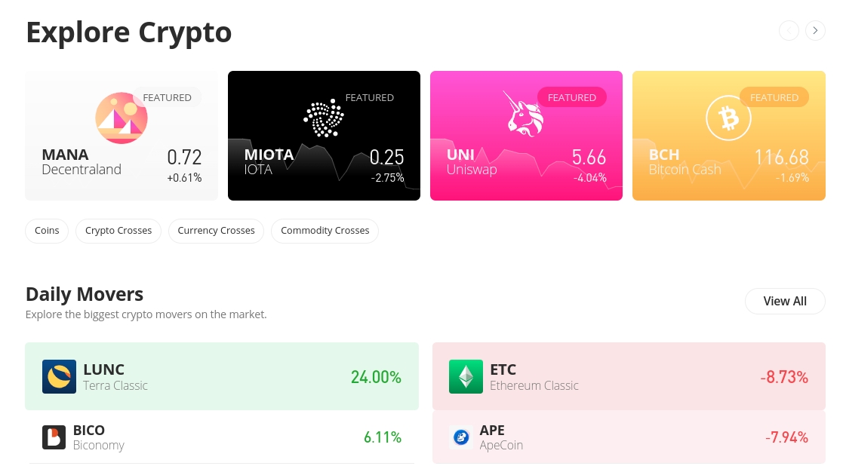The height and width of the screenshot is (466, 843).
Task: Open View All daily movers
Action: click(785, 301)
